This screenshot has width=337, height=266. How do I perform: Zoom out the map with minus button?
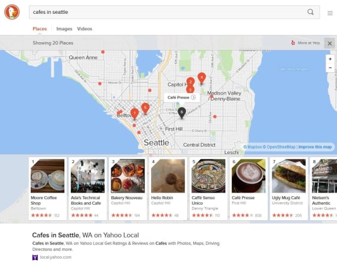click(x=330, y=68)
